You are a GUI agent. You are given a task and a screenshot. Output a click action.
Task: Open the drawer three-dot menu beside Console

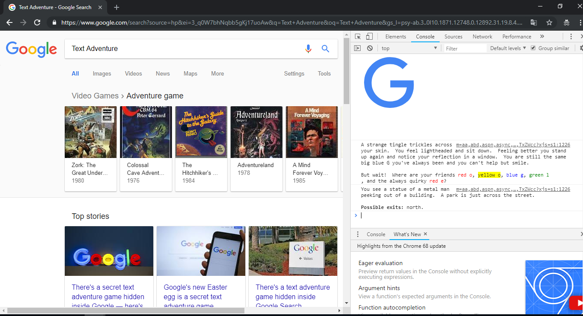[x=358, y=234]
